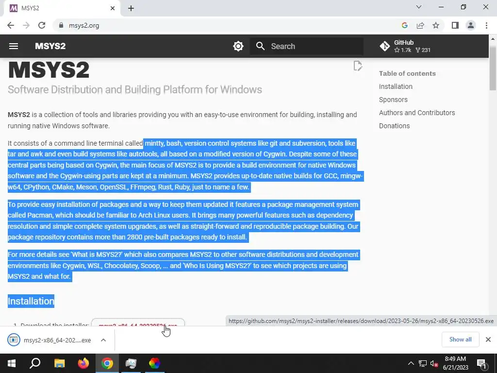Expand download options for msys2 exe

[x=103, y=340]
